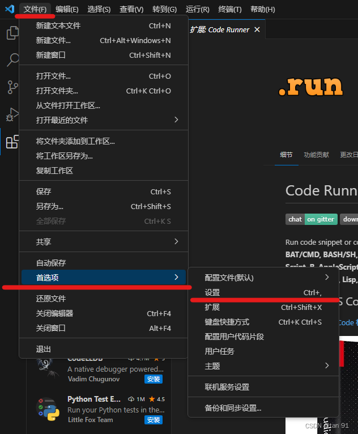Open the 运行(R) menu

point(197,10)
